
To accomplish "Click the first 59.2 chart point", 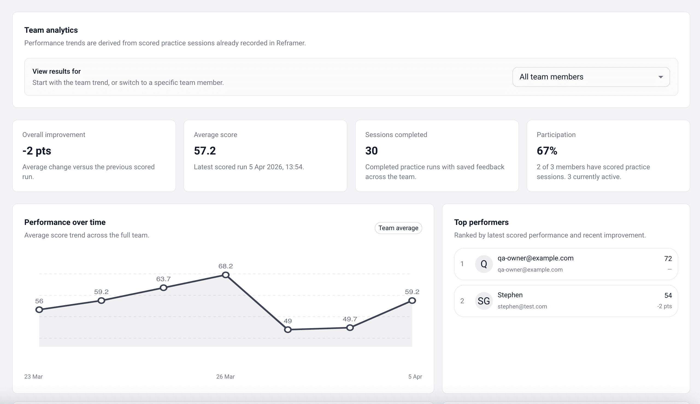I will pyautogui.click(x=101, y=301).
